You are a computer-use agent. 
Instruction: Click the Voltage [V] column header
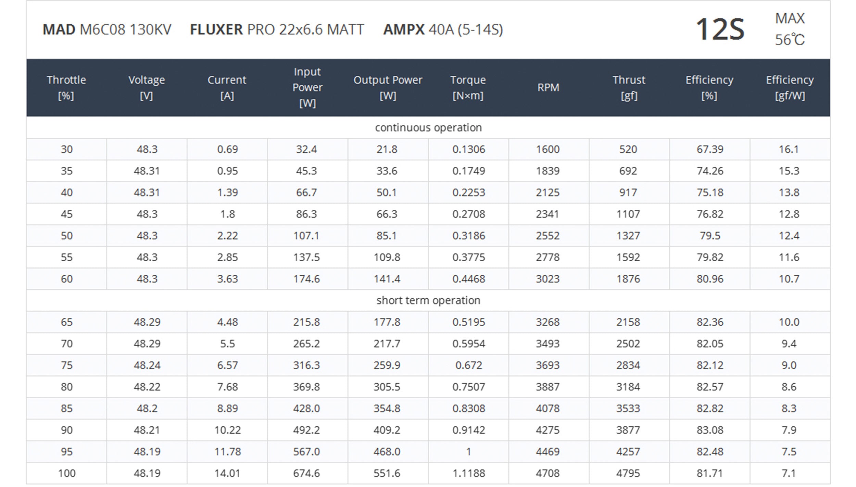147,88
